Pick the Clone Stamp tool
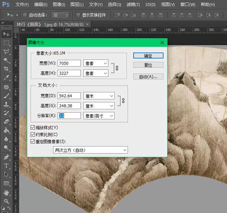This screenshot has width=227, height=213. [x=6, y=104]
